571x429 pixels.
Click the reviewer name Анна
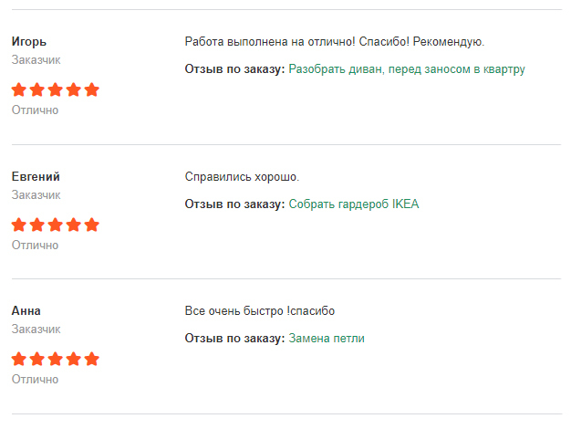26,310
